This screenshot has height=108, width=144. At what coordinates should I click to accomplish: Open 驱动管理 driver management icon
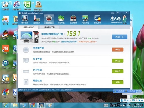point(73,20)
